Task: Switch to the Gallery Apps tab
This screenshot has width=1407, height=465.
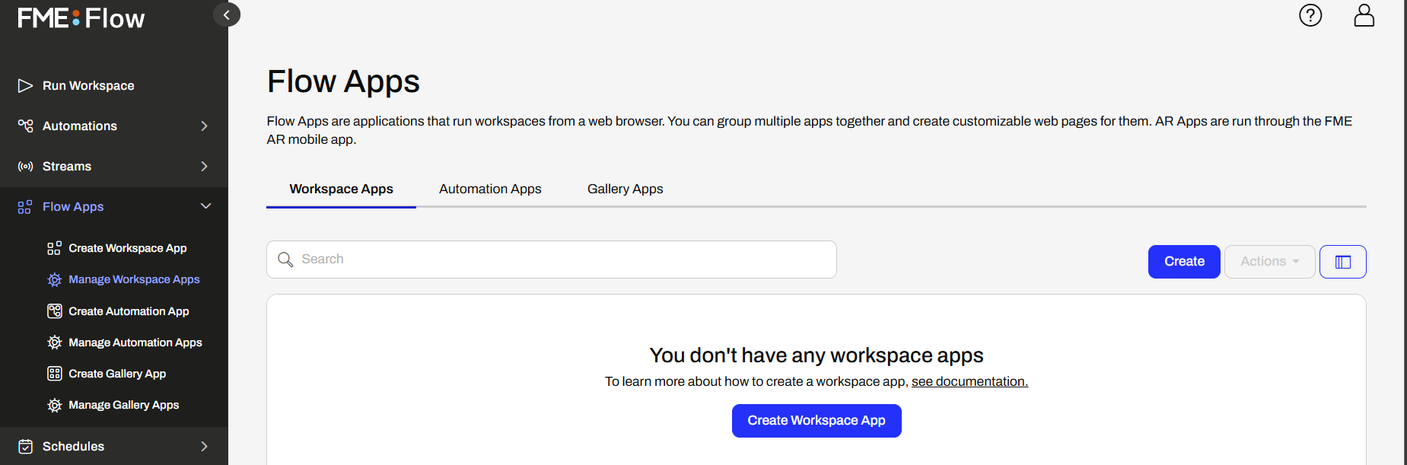Action: pyautogui.click(x=625, y=189)
